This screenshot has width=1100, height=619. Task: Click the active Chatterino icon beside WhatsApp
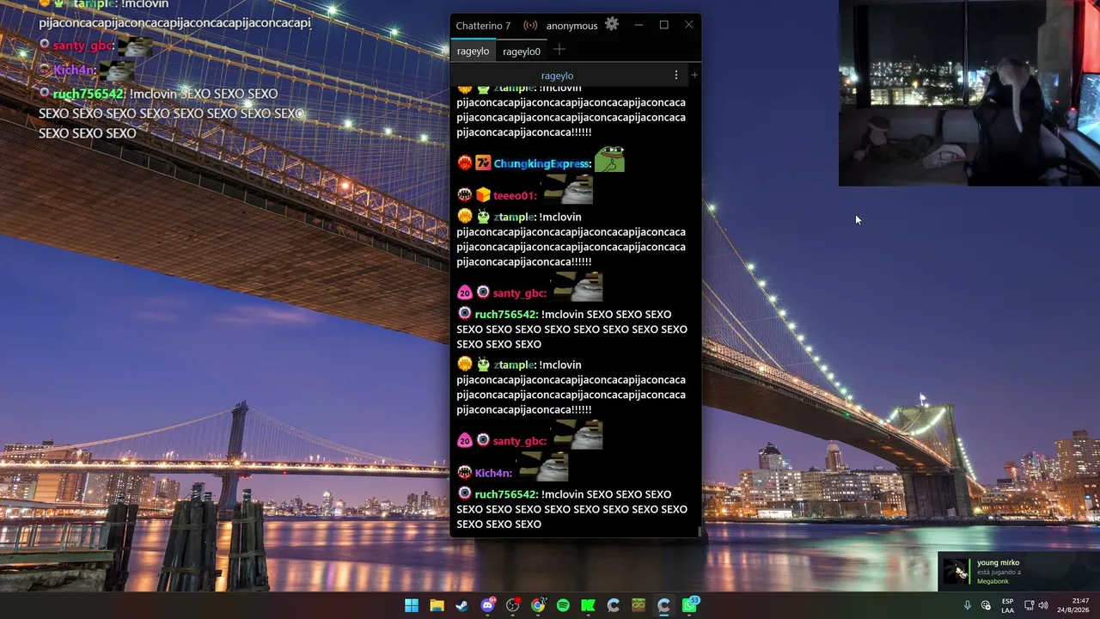[x=663, y=605]
